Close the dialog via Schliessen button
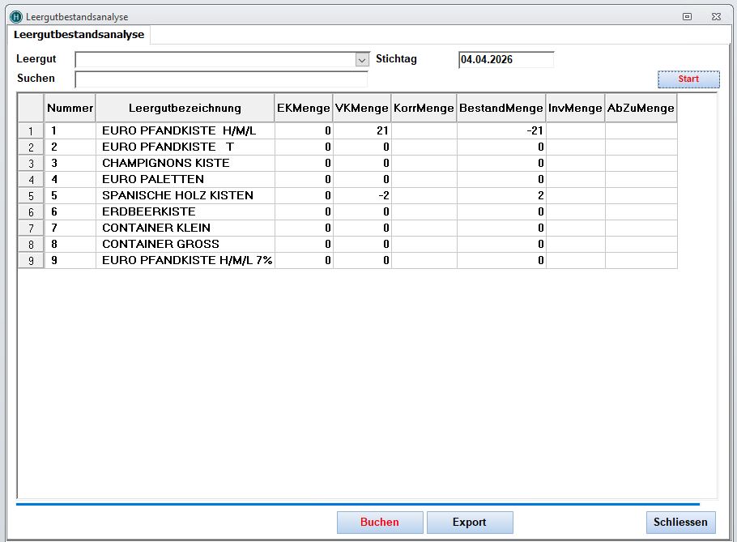This screenshot has height=542, width=737. pos(680,523)
